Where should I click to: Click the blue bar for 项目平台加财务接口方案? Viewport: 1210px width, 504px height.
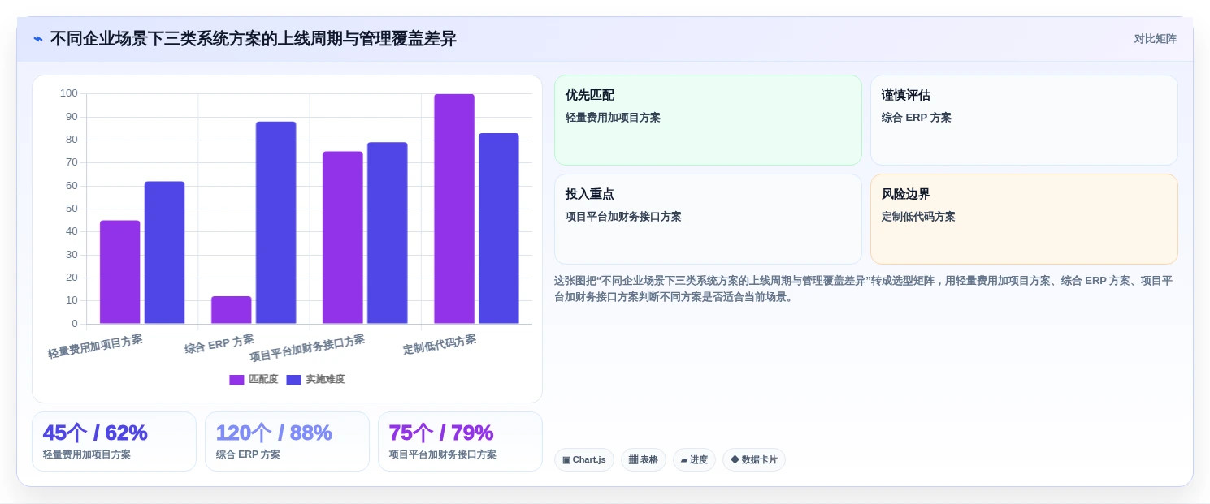[x=388, y=233]
